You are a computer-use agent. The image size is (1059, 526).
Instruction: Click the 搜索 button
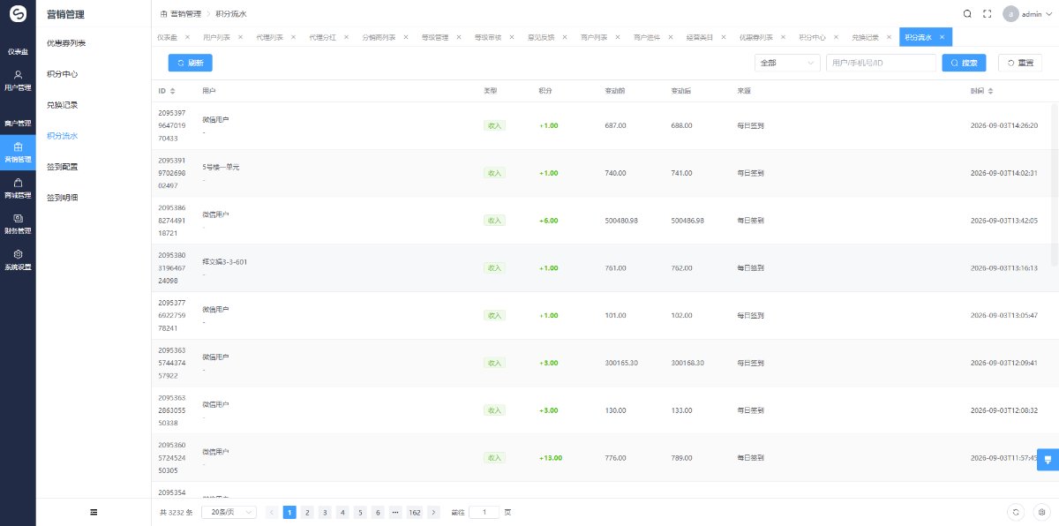[964, 63]
